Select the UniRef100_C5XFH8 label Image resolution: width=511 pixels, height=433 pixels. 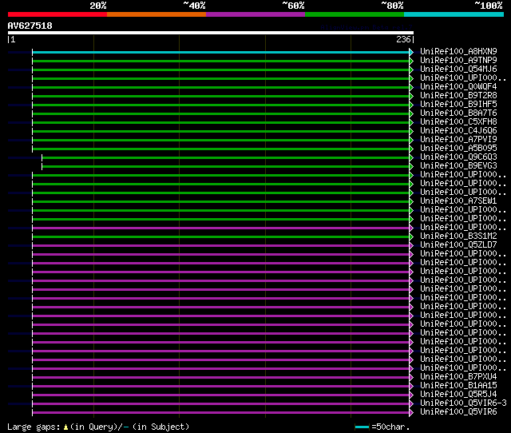[458, 122]
